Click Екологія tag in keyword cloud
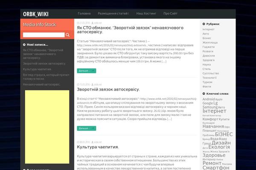256x170 pixels. [219, 147]
